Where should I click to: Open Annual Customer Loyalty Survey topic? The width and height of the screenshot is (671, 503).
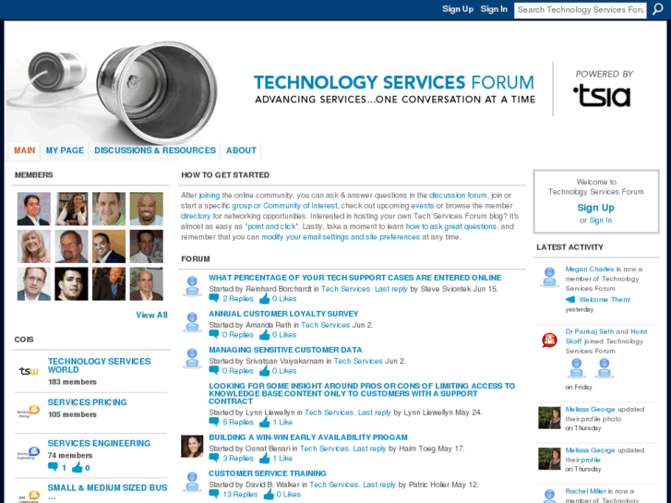tap(283, 314)
